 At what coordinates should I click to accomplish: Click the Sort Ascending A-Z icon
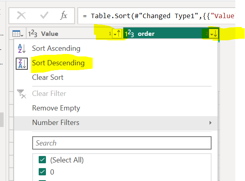tap(22, 48)
